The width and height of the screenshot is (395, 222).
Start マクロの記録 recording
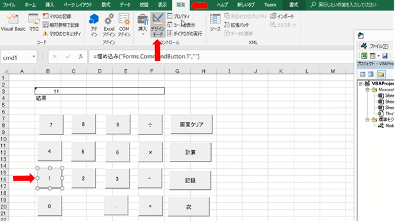click(x=57, y=17)
